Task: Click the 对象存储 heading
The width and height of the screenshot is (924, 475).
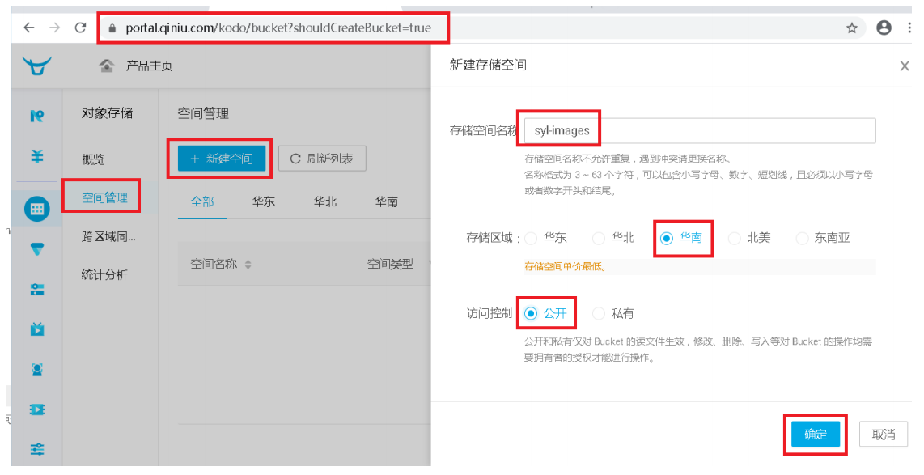Action: click(x=108, y=113)
